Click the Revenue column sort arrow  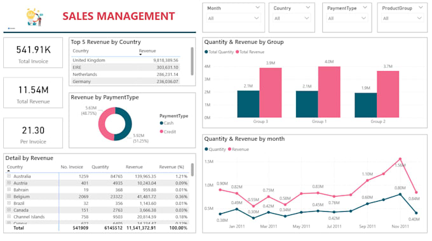[140, 55]
